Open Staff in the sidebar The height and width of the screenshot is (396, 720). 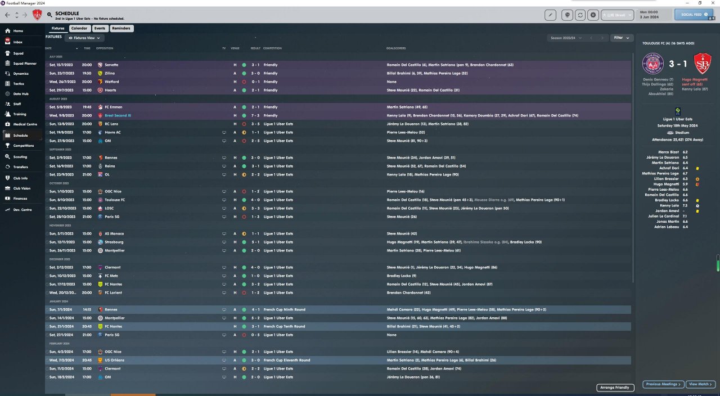coord(22,104)
